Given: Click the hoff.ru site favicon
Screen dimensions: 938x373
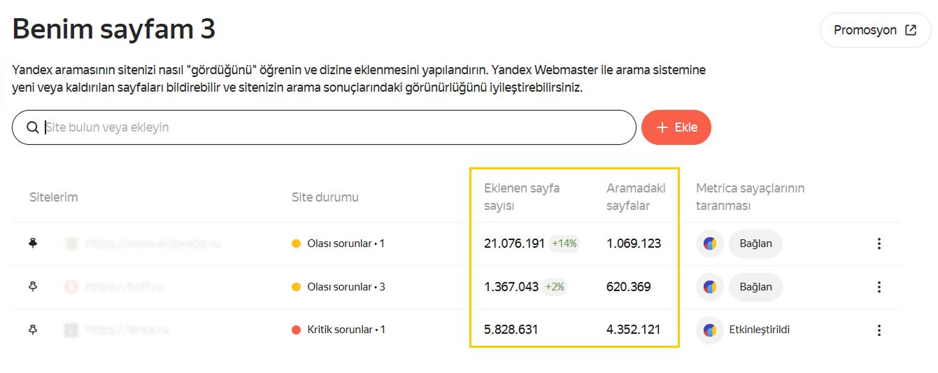Looking at the screenshot, I should [71, 287].
